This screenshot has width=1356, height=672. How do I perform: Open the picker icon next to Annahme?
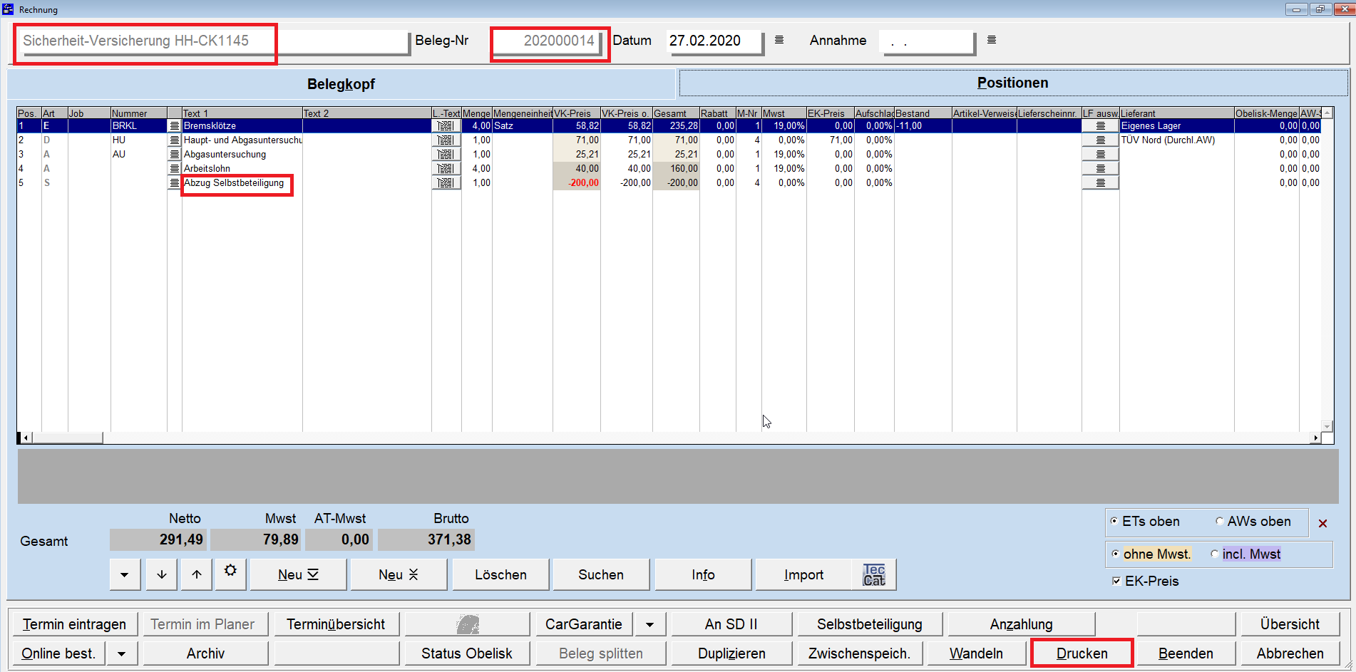[x=992, y=40]
